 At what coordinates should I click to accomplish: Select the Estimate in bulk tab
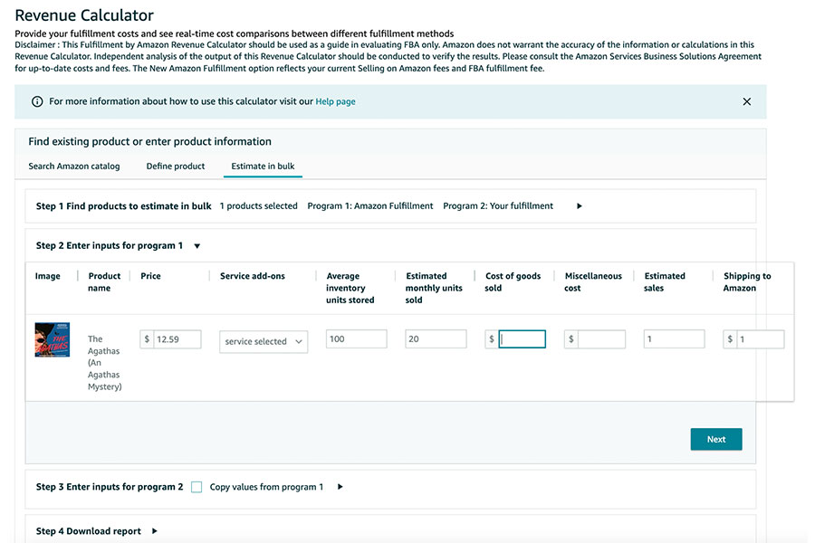[x=263, y=167]
